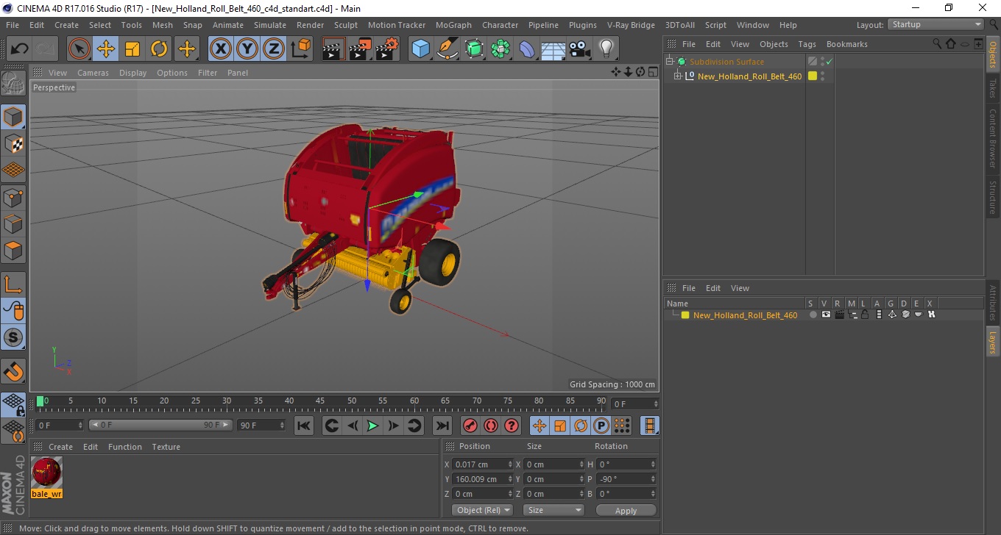Toggle layer View visibility for New_Holland_Roll_Belt_460
Viewport: 1001px width, 535px height.
pyautogui.click(x=826, y=315)
